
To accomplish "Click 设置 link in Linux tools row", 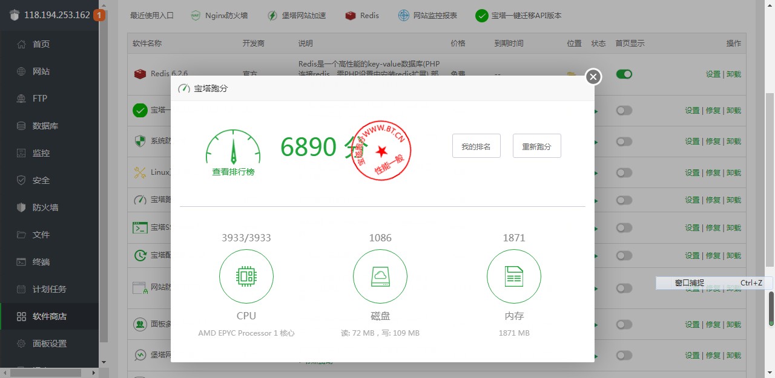I will (693, 172).
